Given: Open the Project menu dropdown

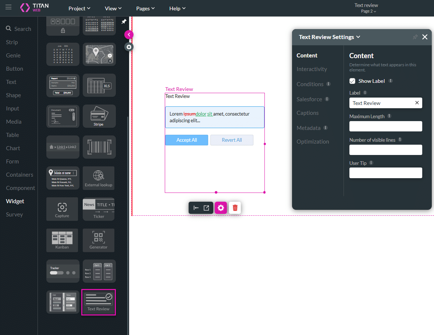Looking at the screenshot, I should pos(79,8).
